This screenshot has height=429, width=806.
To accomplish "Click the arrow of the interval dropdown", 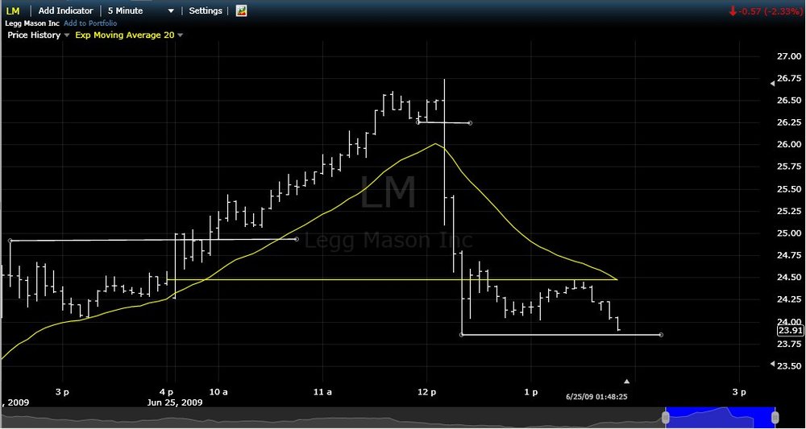I will point(171,10).
